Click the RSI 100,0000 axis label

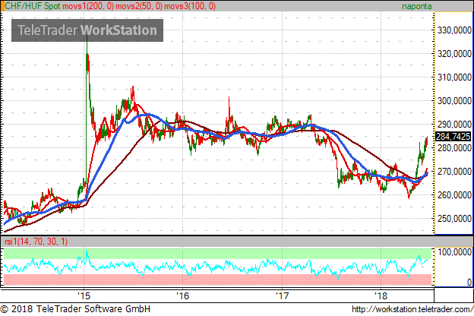click(454, 252)
